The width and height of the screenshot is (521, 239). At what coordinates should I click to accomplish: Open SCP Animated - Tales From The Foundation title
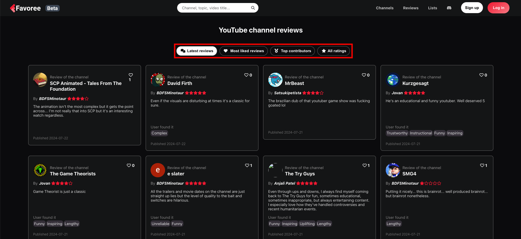coord(86,86)
